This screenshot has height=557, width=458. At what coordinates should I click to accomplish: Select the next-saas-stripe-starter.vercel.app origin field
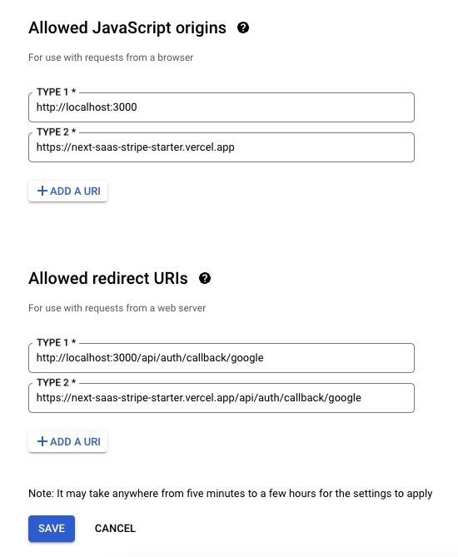tap(222, 147)
